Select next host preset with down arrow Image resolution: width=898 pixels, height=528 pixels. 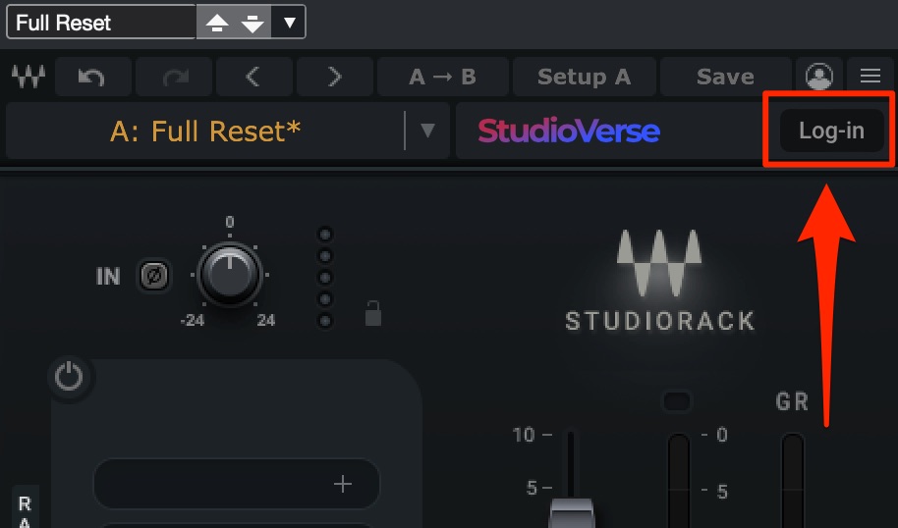tap(253, 23)
